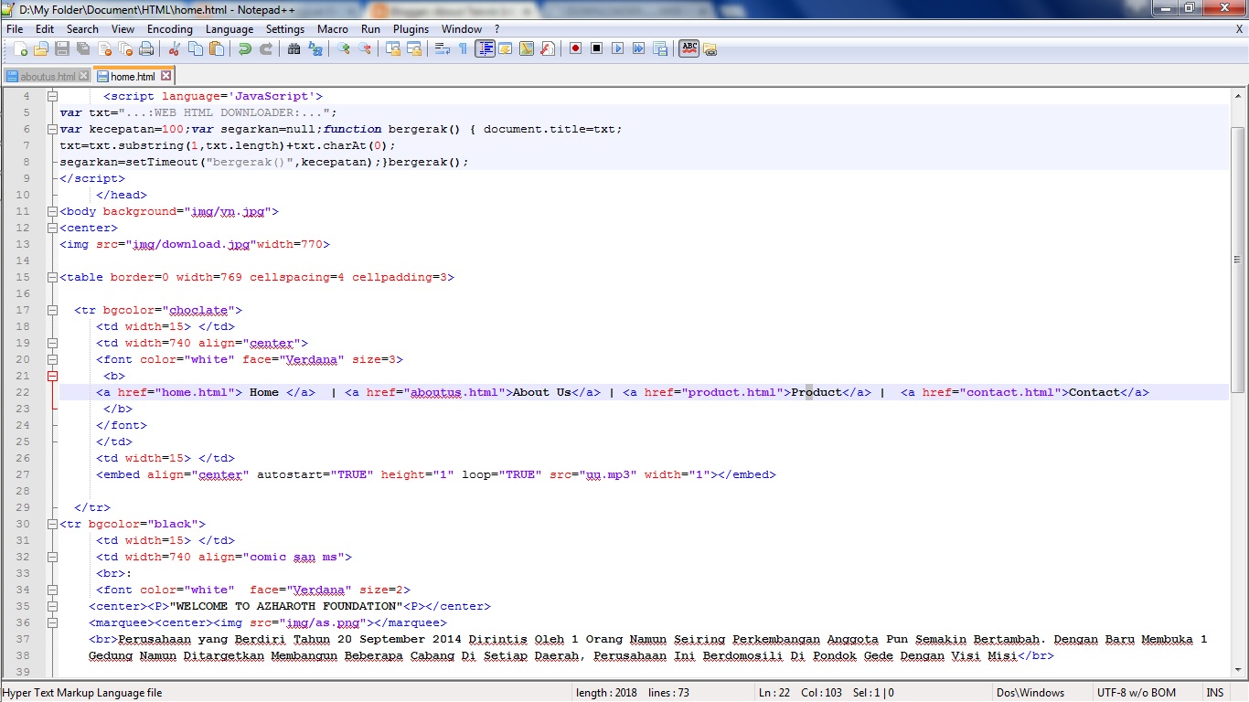This screenshot has height=702, width=1249.
Task: Open the Find dialog via the binoculars icon
Action: pyautogui.click(x=294, y=48)
